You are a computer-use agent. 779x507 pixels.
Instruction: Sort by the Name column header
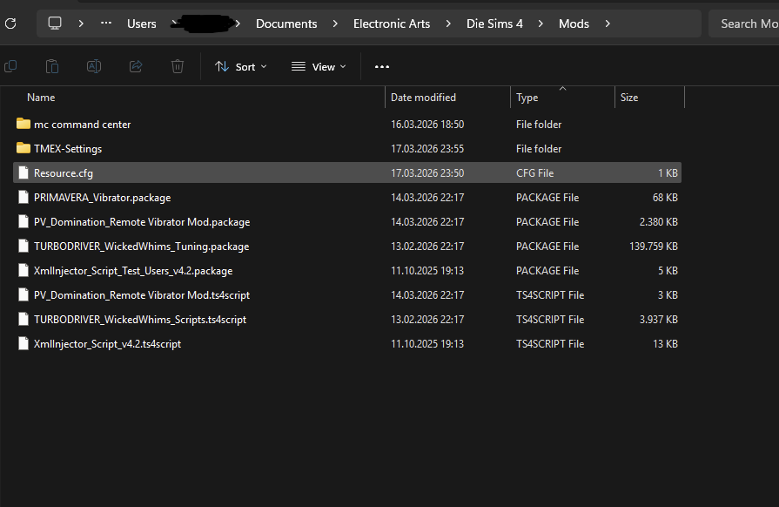[x=41, y=98]
